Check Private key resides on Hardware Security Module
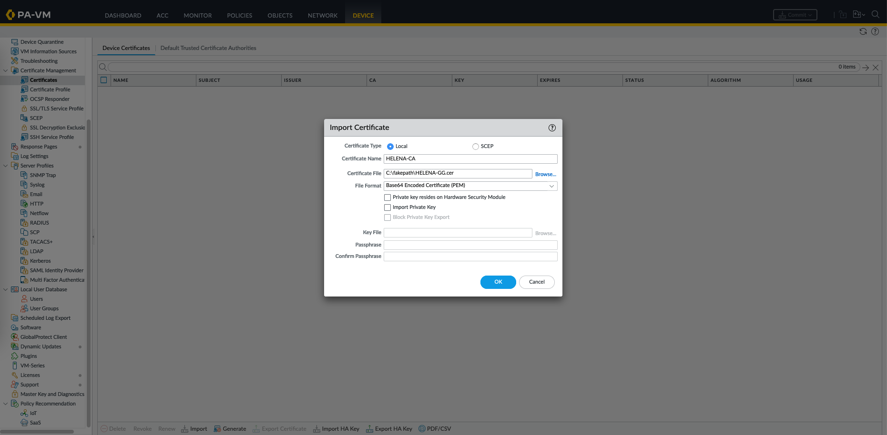The image size is (887, 435). [387, 198]
